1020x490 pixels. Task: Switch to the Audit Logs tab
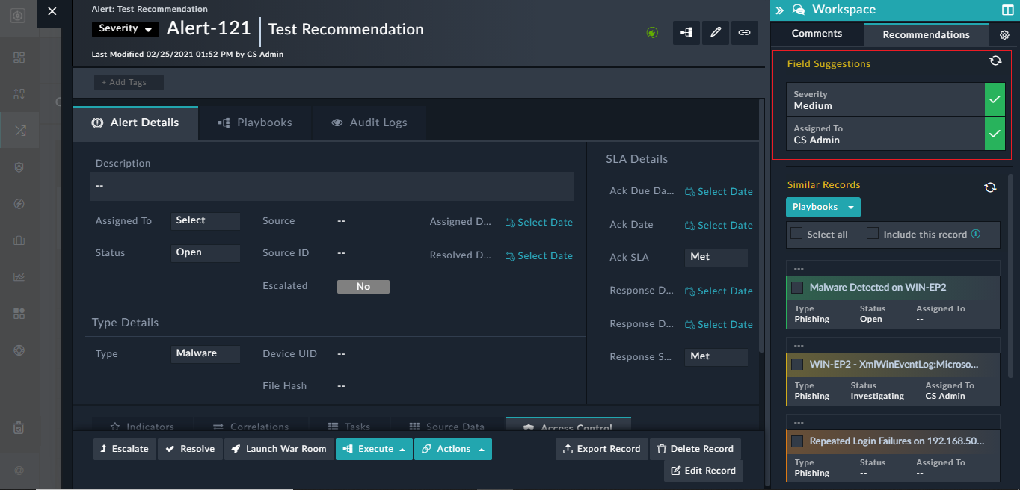[369, 122]
